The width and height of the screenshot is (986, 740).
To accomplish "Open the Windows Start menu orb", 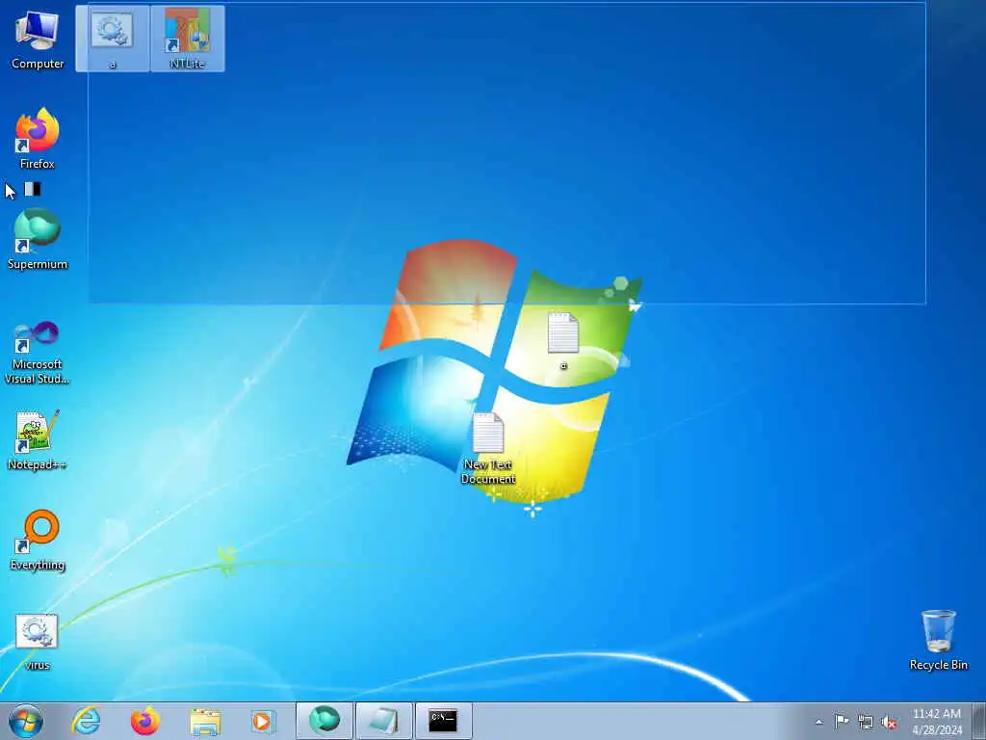I will point(26,721).
